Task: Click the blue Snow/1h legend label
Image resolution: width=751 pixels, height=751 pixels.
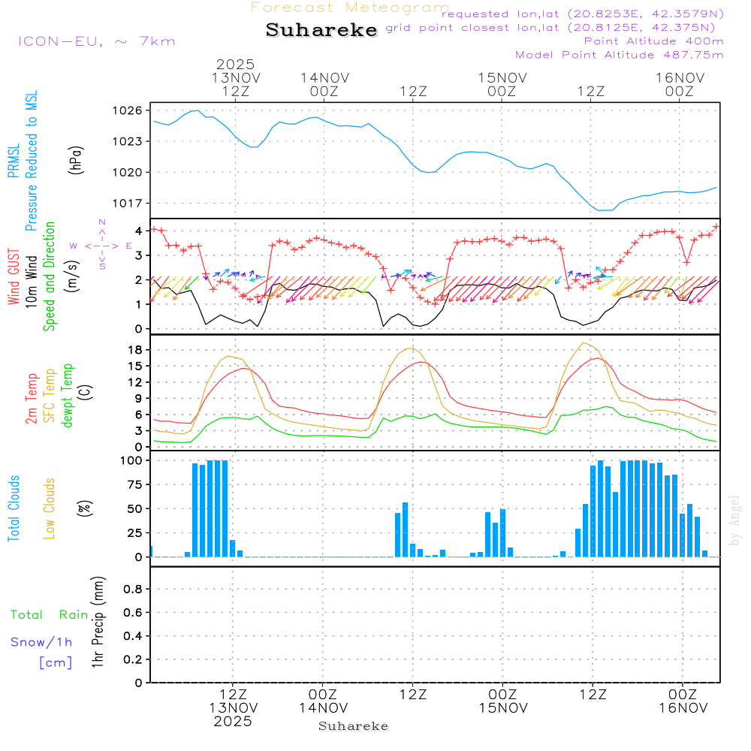Action: pyautogui.click(x=41, y=642)
